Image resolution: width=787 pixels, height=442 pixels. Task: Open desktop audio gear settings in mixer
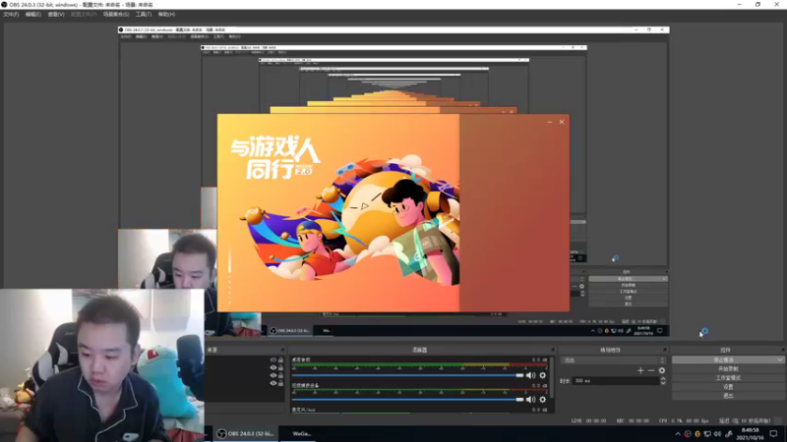click(543, 375)
